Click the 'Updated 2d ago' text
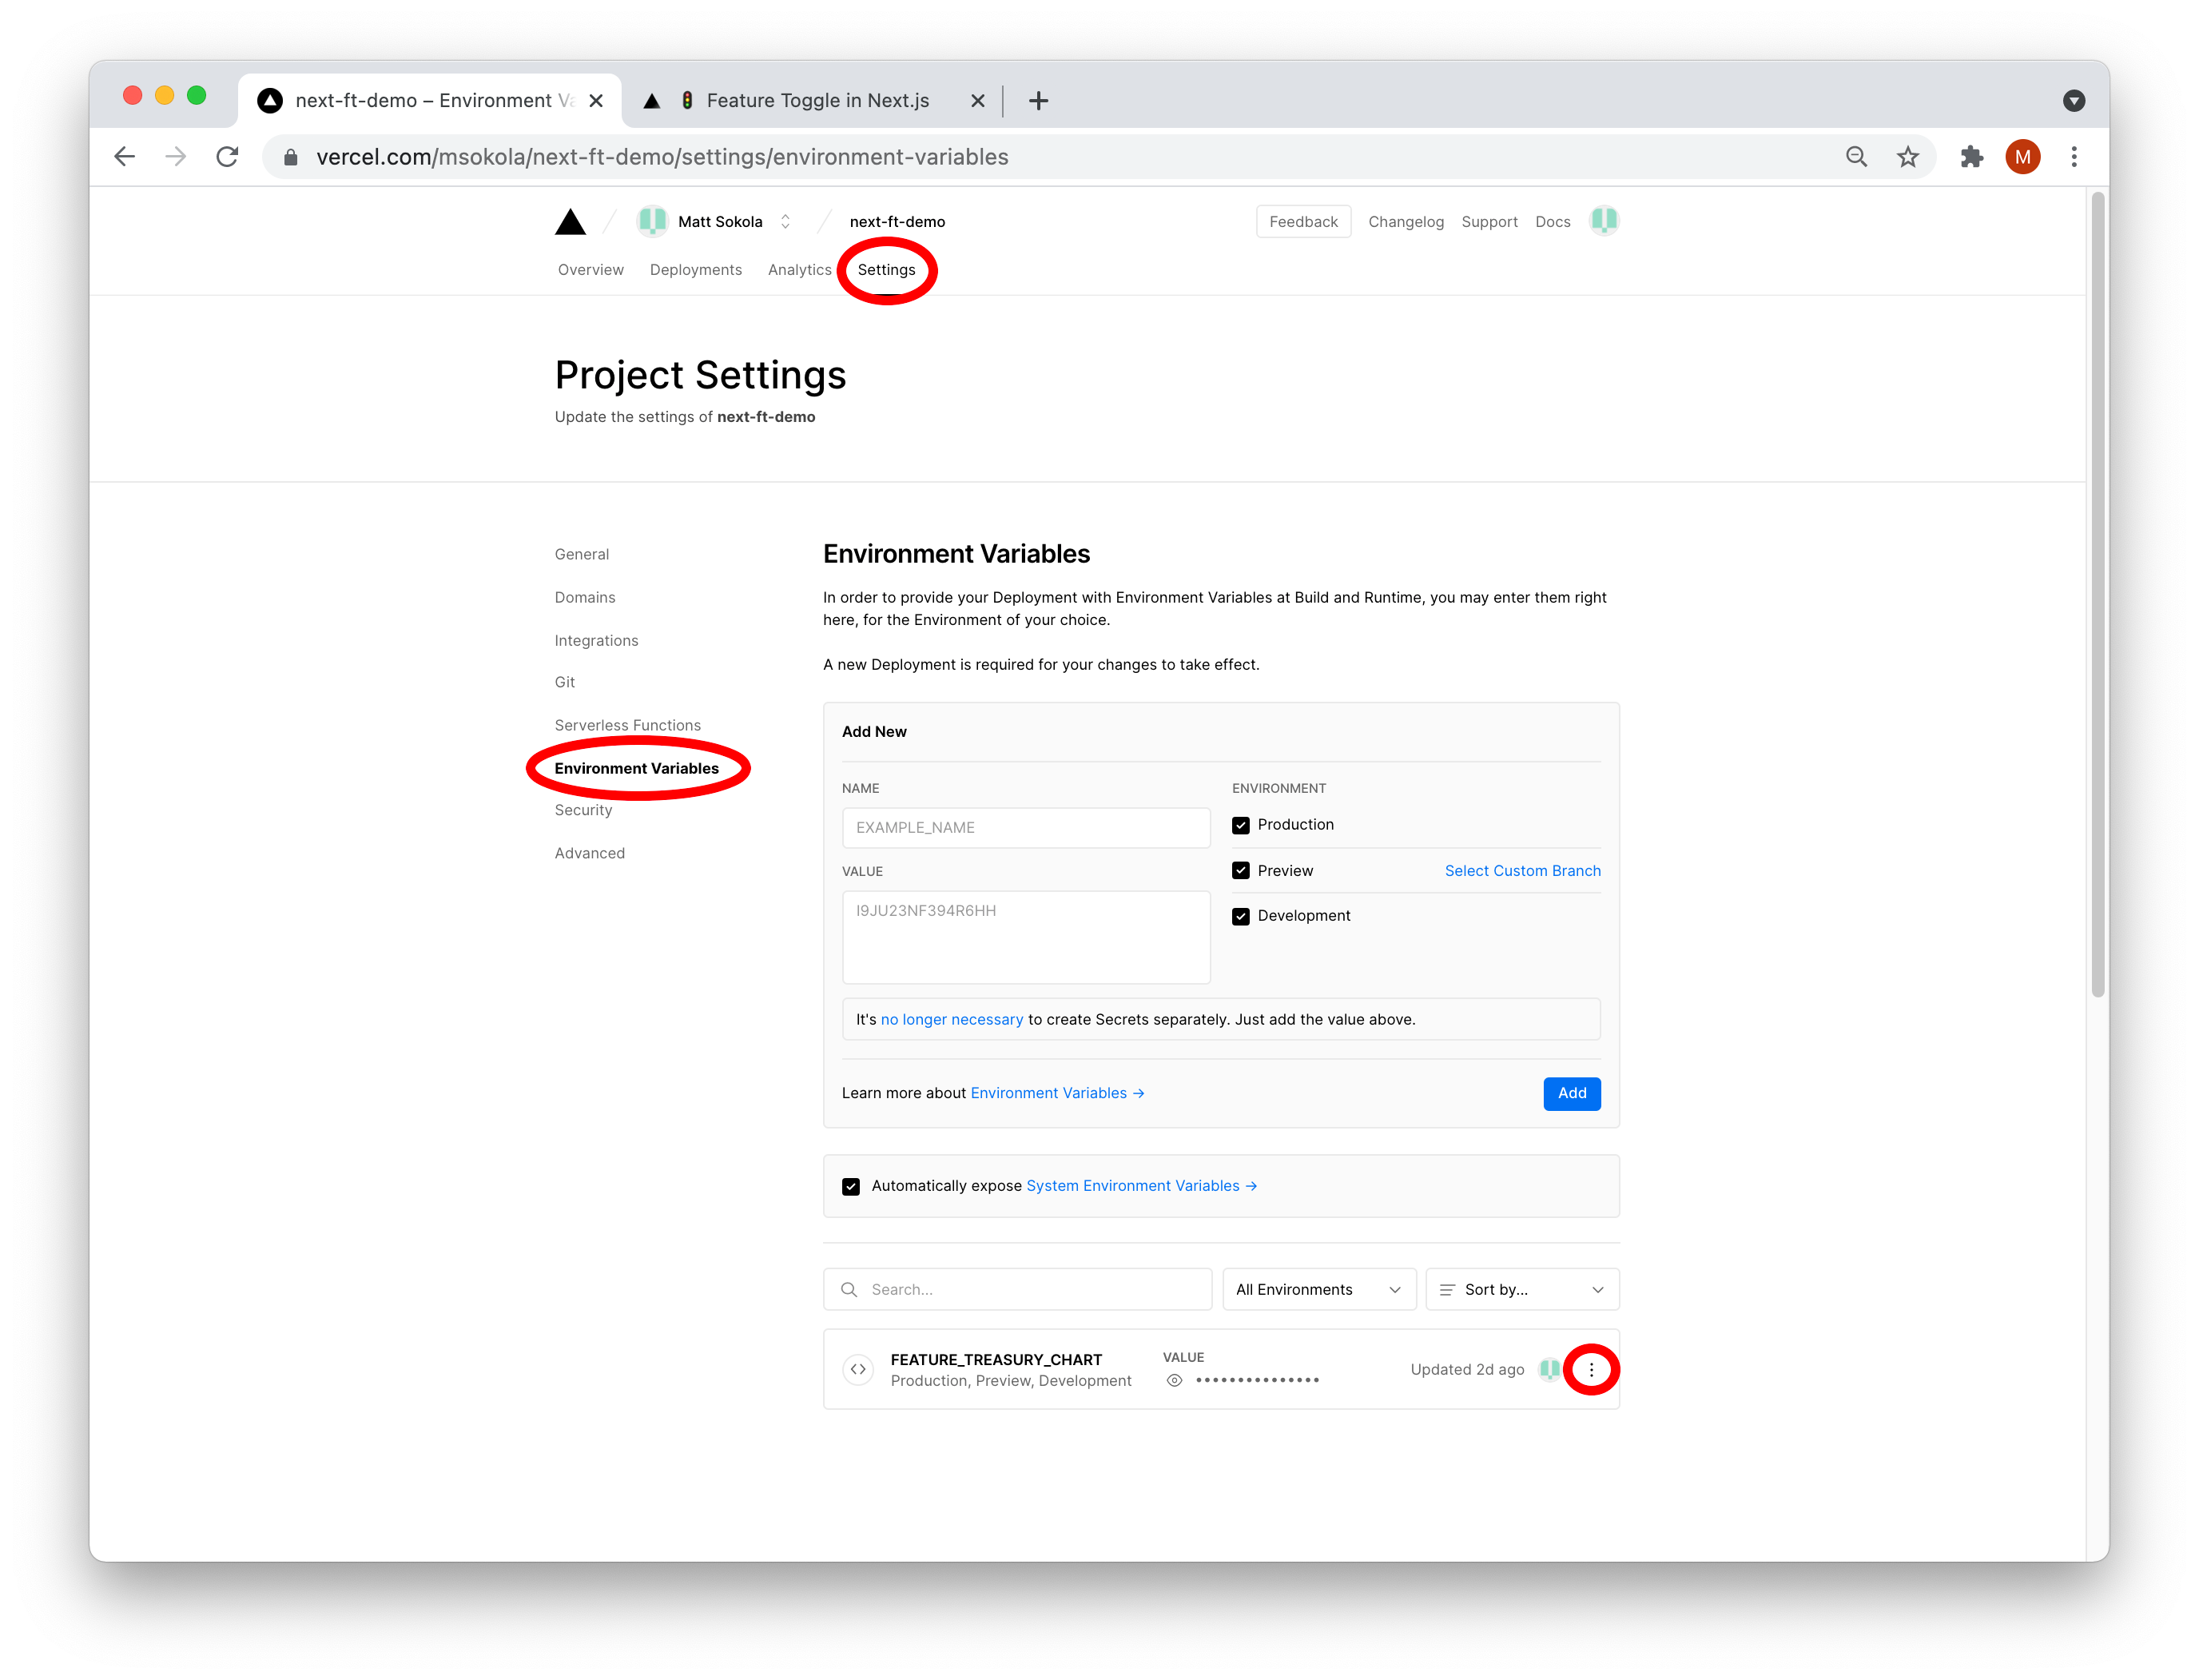Image resolution: width=2199 pixels, height=1680 pixels. pos(1466,1369)
